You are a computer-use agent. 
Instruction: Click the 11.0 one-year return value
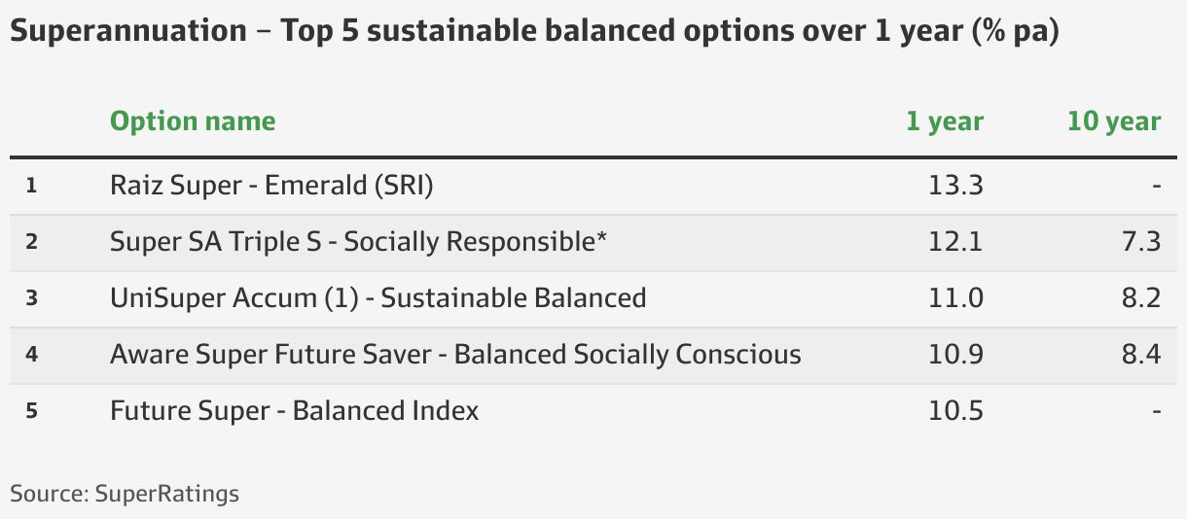[956, 297]
